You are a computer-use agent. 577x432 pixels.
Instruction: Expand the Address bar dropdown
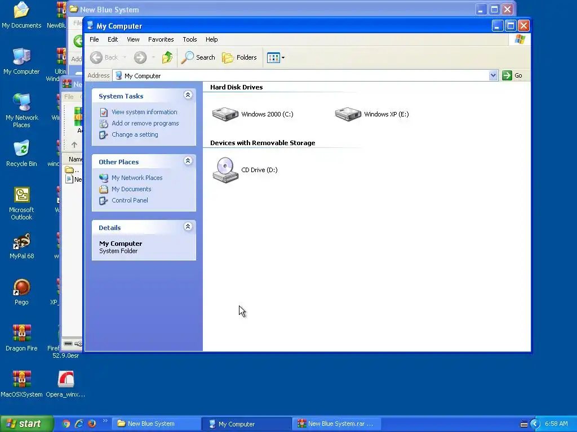coord(493,75)
